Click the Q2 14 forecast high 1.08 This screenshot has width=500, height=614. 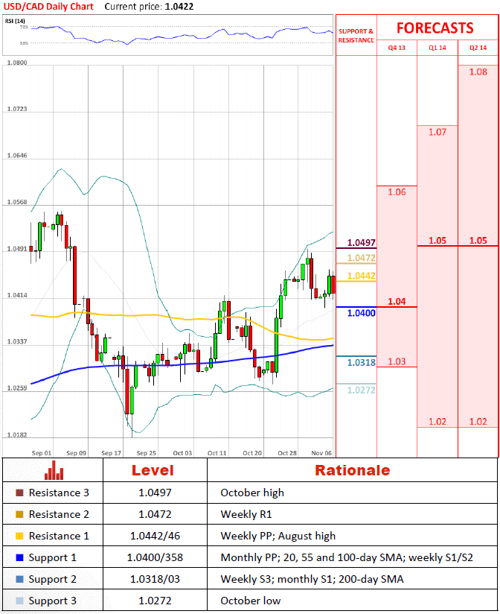click(478, 72)
